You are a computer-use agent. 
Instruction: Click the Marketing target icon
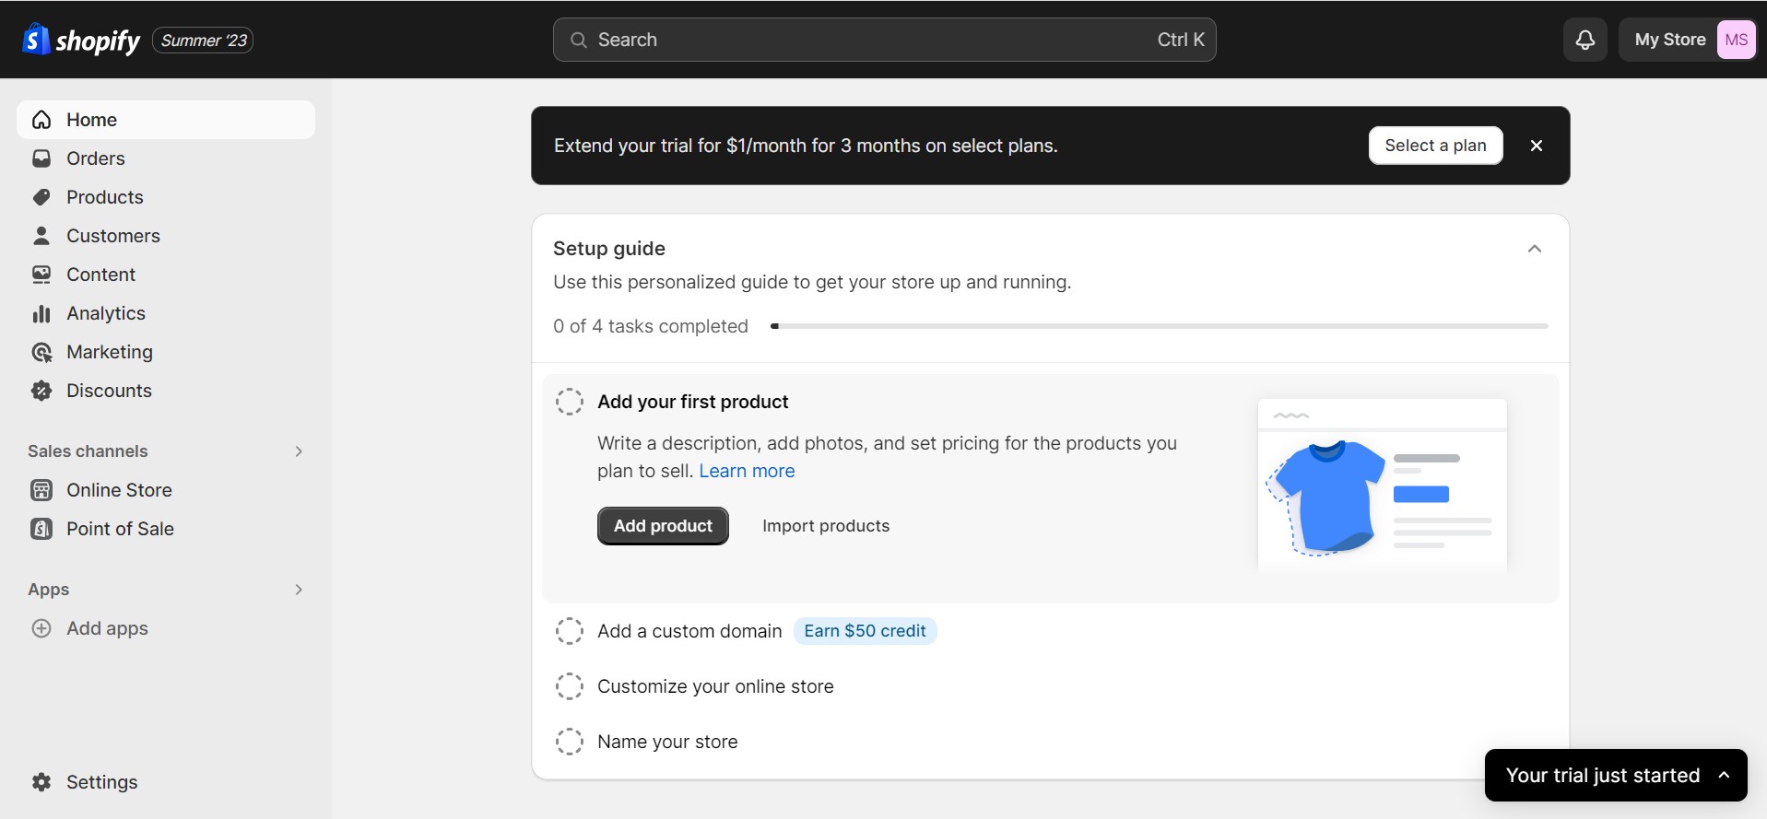tap(41, 352)
